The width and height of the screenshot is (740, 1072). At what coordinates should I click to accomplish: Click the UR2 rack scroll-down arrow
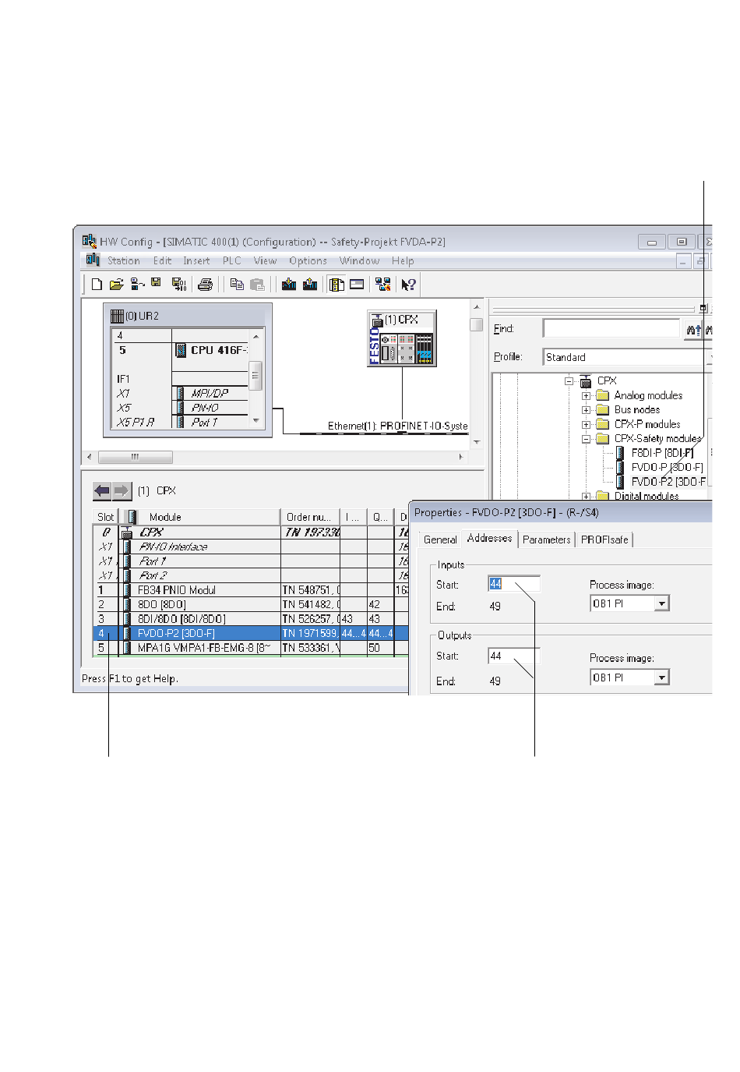(256, 421)
